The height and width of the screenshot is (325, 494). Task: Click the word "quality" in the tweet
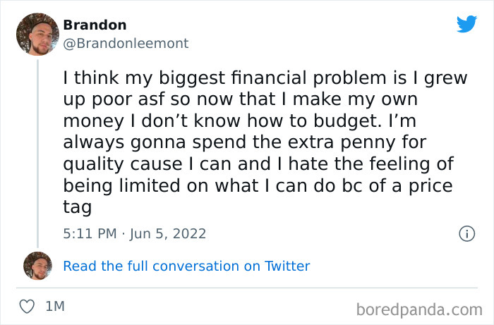tap(95, 164)
